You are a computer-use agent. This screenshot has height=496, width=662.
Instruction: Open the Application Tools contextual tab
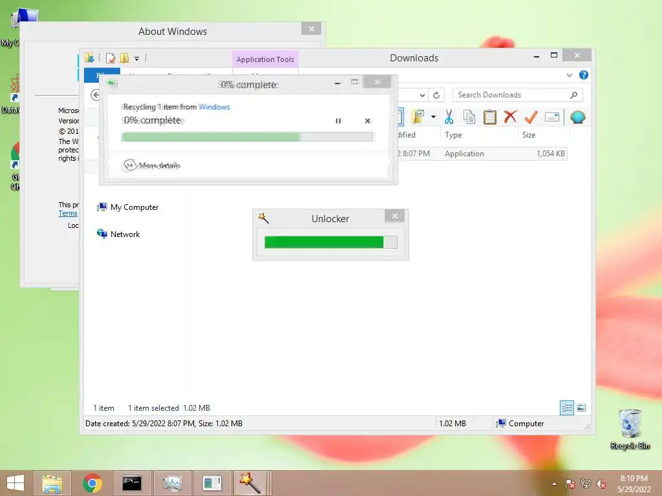pos(265,59)
